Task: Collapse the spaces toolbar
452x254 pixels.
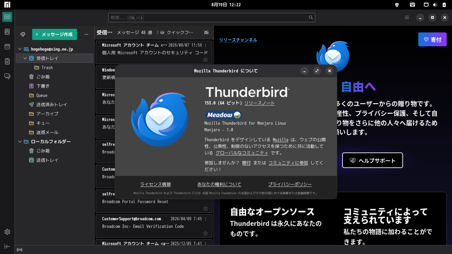Action: click(x=7, y=246)
